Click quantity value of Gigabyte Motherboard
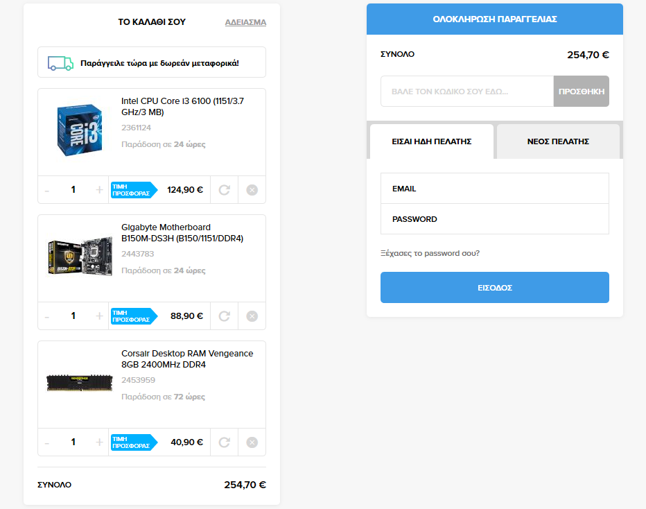Image resolution: width=646 pixels, height=509 pixels. pyautogui.click(x=73, y=316)
